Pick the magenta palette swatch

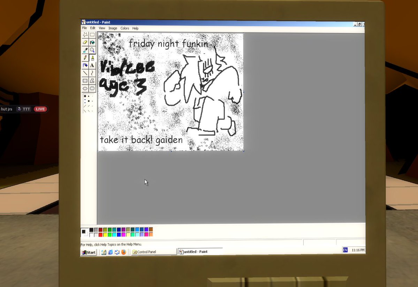[x=123, y=235]
